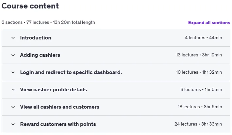Click the 8 lectures 1hr 6min summary
The image size is (232, 135).
pyautogui.click(x=201, y=89)
